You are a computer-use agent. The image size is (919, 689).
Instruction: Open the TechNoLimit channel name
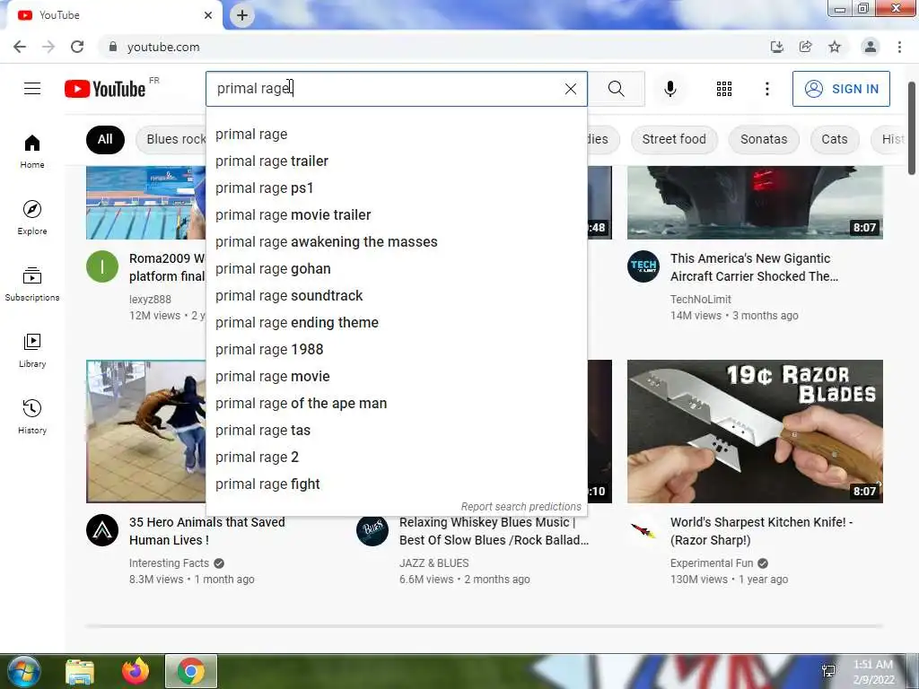click(x=700, y=300)
